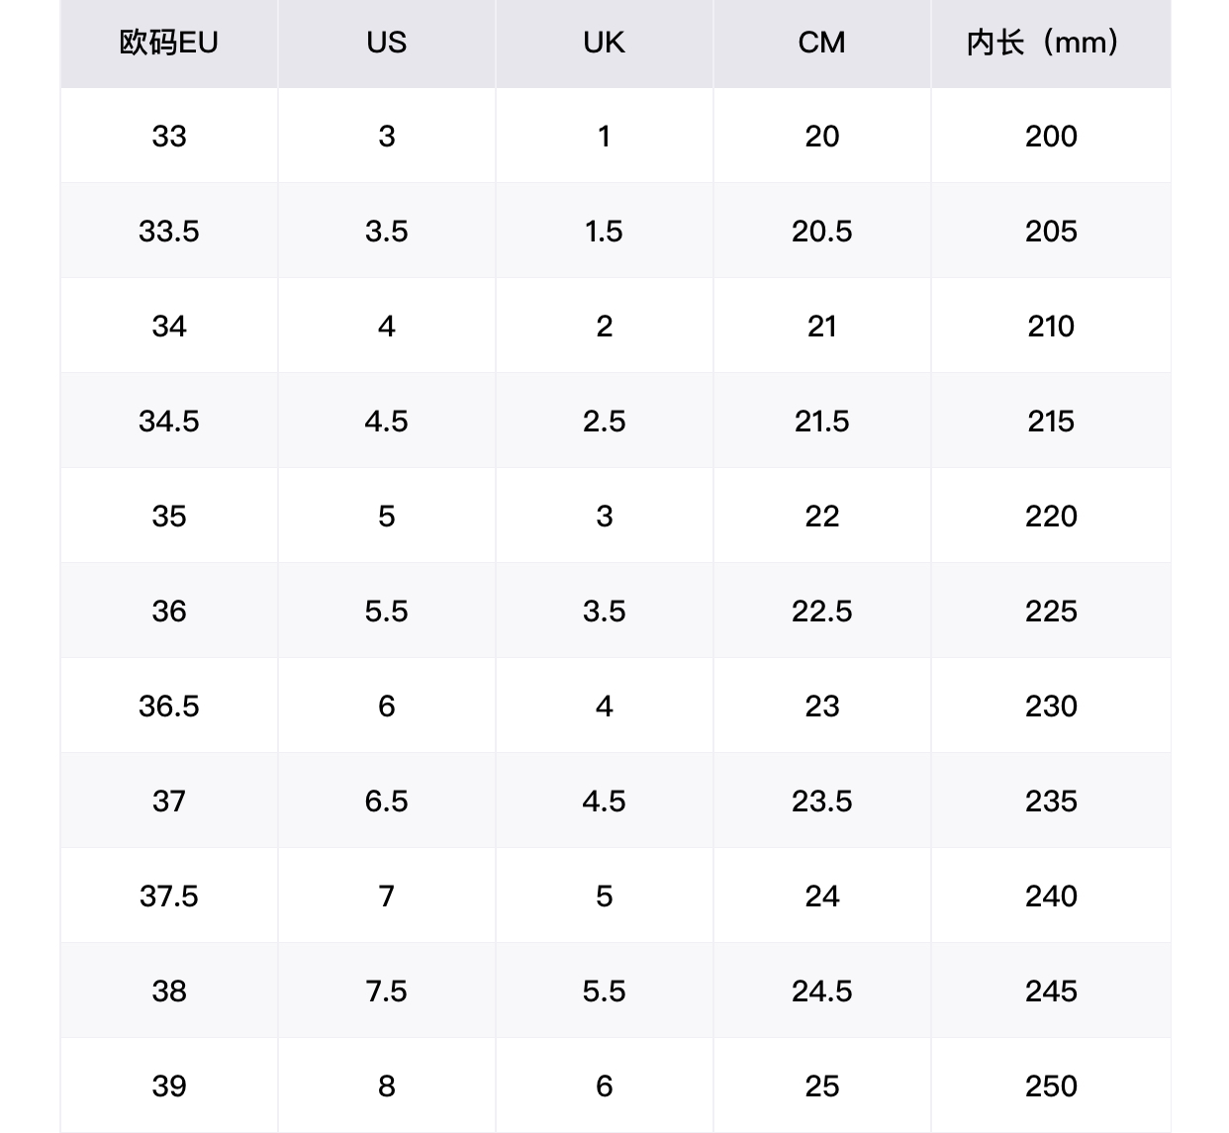The image size is (1229, 1133).
Task: Click the UK column header
Action: coord(604,43)
